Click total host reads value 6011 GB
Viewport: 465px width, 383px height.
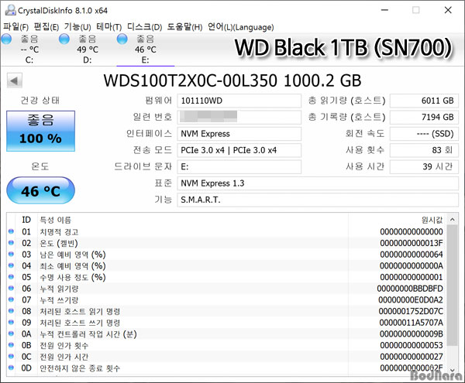click(424, 101)
